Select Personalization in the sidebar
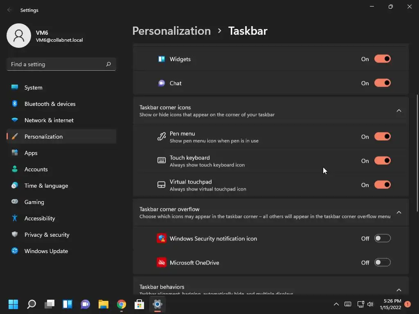 tap(61, 137)
